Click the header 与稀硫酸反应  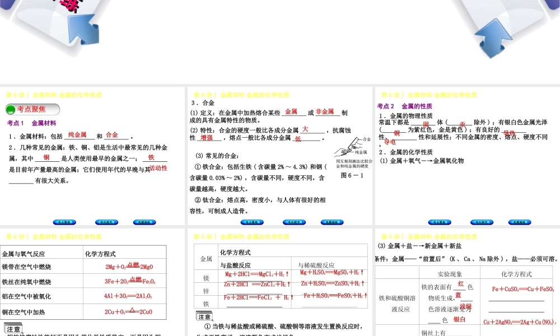click(x=316, y=265)
